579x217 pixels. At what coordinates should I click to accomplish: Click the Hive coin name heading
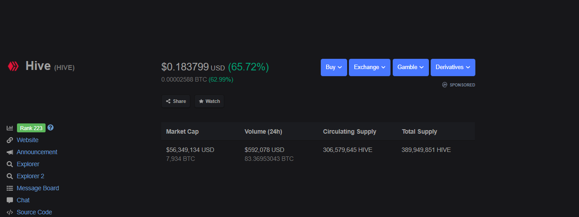click(38, 66)
